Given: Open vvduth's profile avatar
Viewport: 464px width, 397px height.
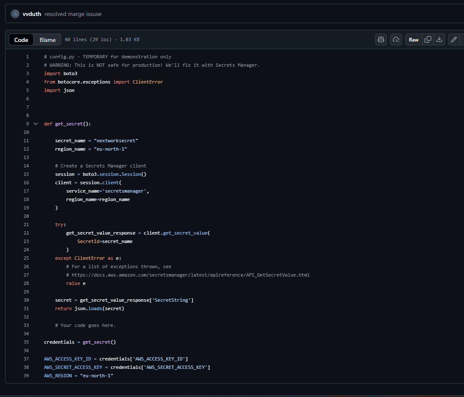Looking at the screenshot, I should pyautogui.click(x=15, y=13).
